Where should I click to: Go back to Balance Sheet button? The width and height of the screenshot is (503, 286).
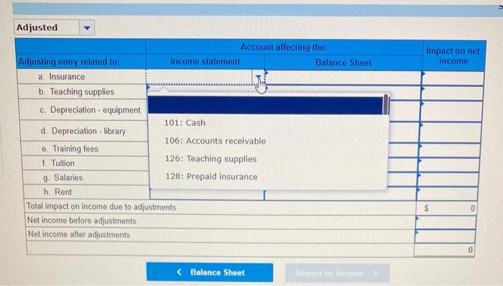tap(210, 272)
